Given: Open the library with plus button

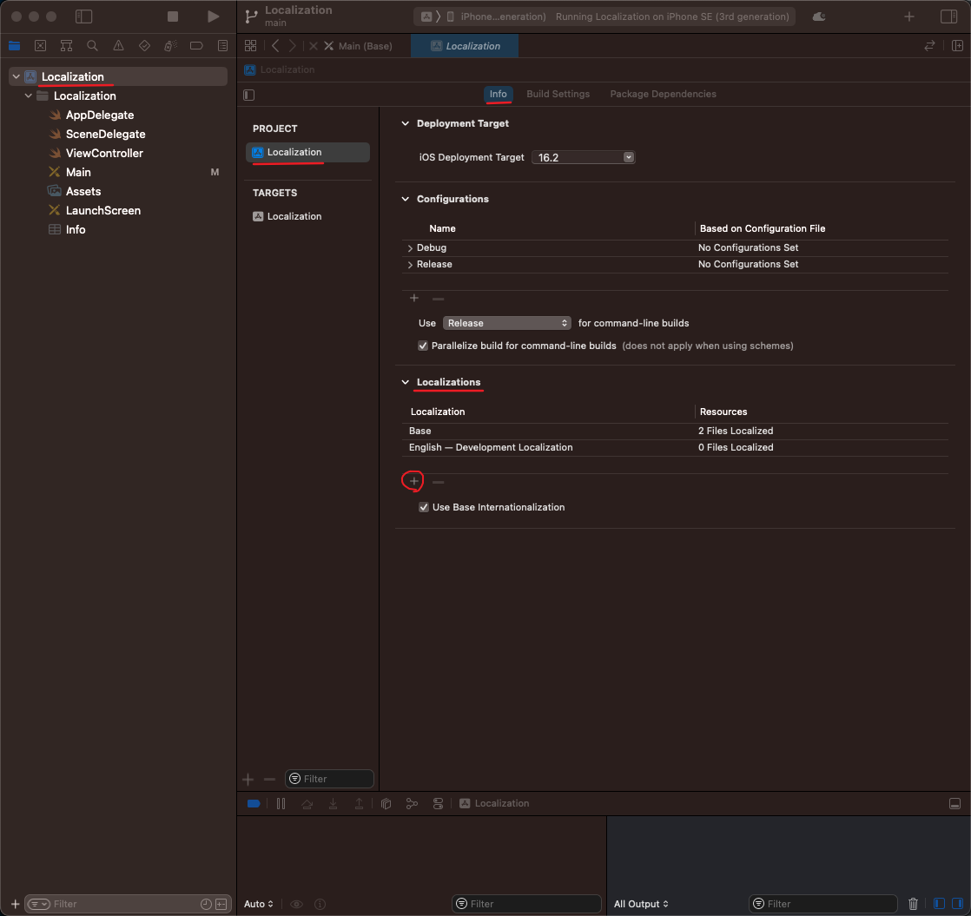Looking at the screenshot, I should coord(909,16).
